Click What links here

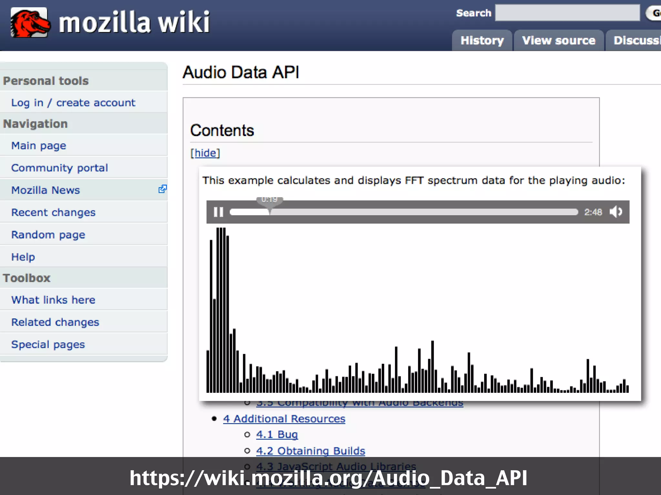(x=53, y=300)
